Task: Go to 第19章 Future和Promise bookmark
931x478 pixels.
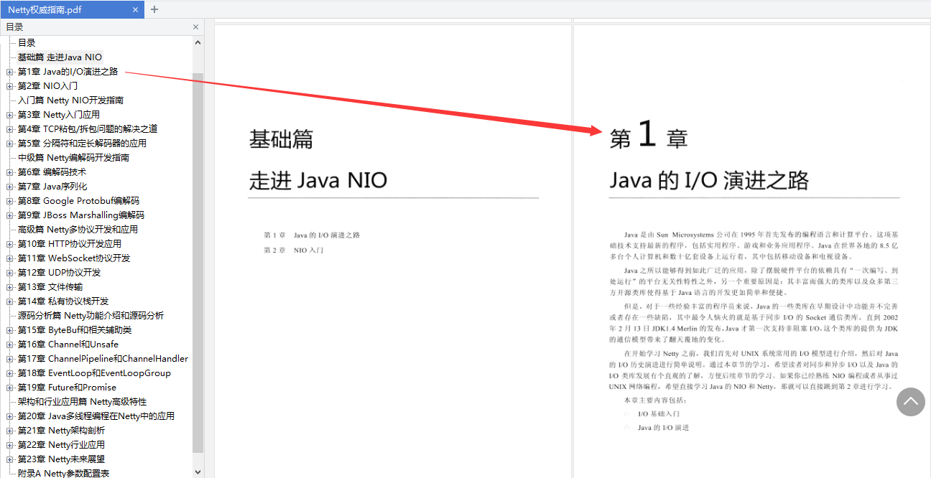Action: click(x=67, y=388)
